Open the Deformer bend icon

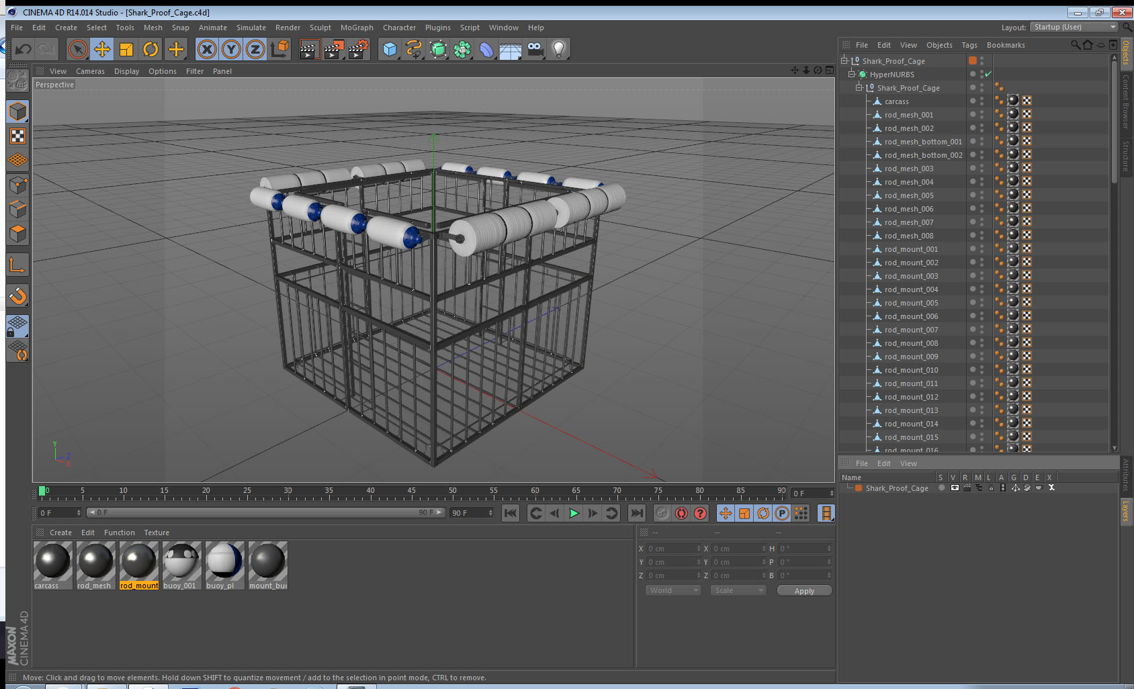486,49
